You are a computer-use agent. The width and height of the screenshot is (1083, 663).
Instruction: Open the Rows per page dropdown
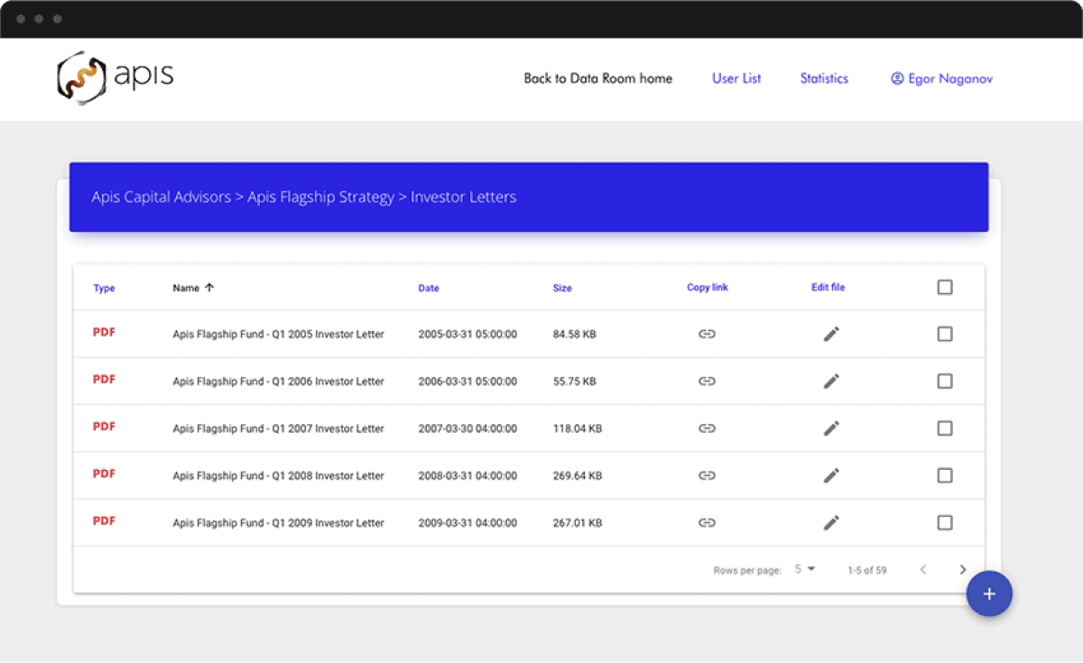click(x=805, y=569)
